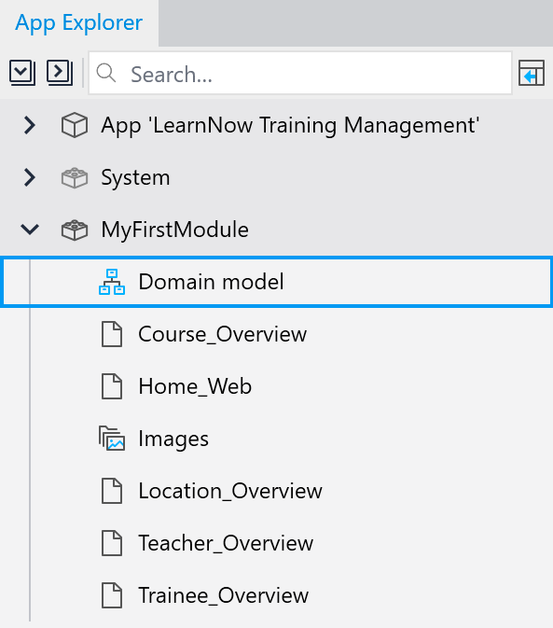Screen dimensions: 553x628
Task: Click the Domain model diagram icon
Action: [112, 282]
